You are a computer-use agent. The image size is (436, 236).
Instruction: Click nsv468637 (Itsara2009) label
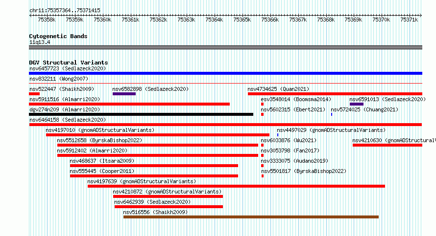102,161
